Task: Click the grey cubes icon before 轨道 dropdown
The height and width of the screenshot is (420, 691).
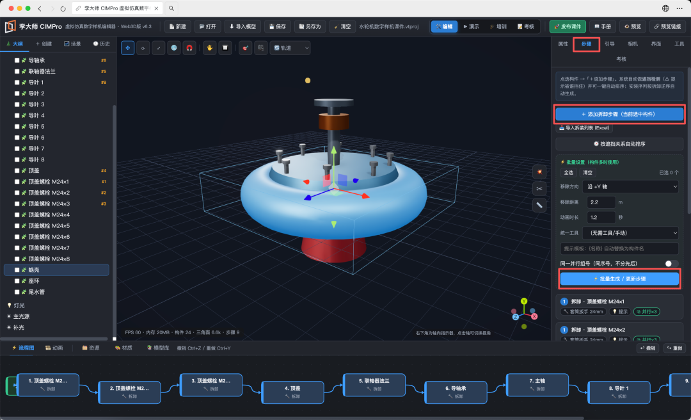Action: [x=261, y=47]
